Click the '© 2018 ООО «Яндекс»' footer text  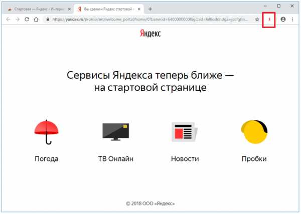[x=150, y=203]
